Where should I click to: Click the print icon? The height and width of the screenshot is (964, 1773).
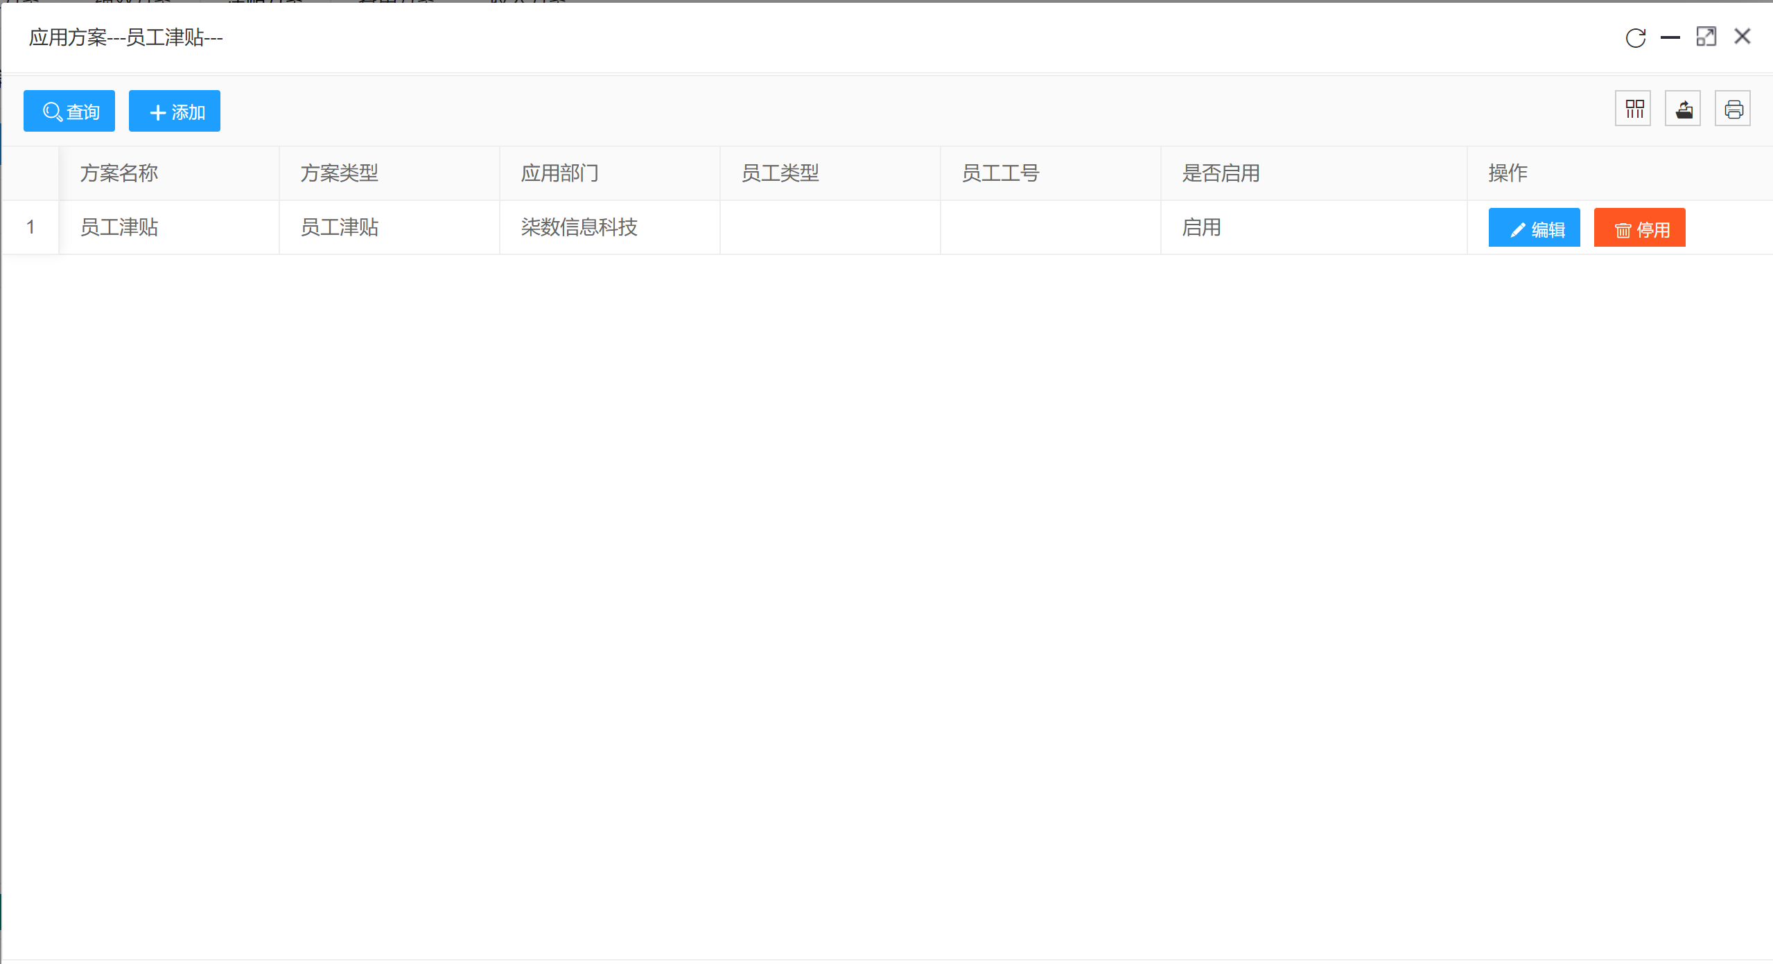pyautogui.click(x=1733, y=109)
